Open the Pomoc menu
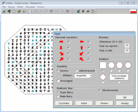The height and width of the screenshot is (112, 138). pos(41,7)
